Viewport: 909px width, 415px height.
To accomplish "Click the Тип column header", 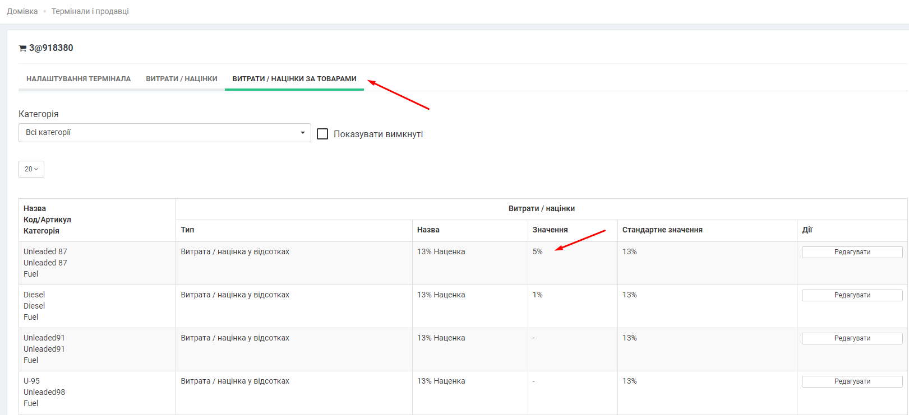I will pyautogui.click(x=187, y=230).
